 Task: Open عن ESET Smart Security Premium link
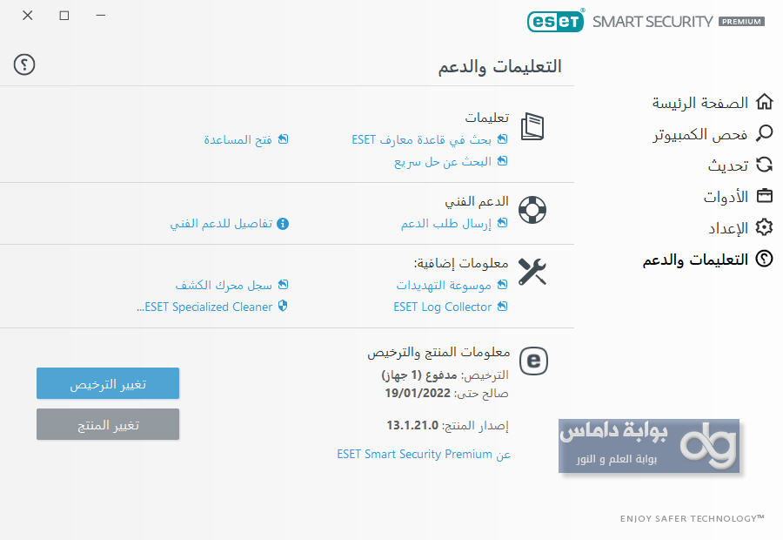click(x=424, y=454)
